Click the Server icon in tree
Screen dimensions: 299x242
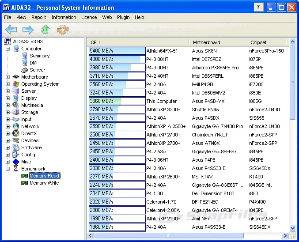pyautogui.click(x=16, y=91)
